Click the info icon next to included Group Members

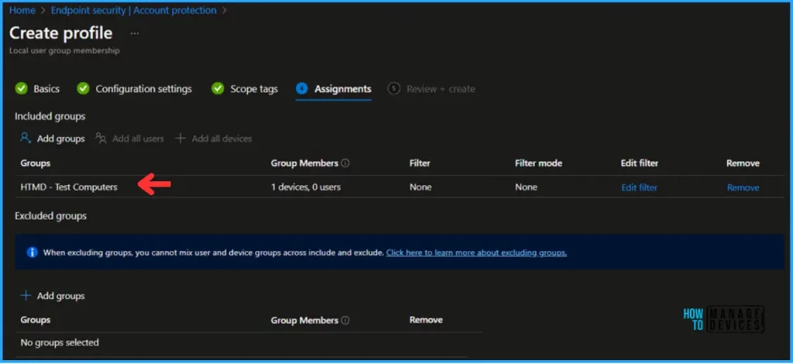(345, 163)
